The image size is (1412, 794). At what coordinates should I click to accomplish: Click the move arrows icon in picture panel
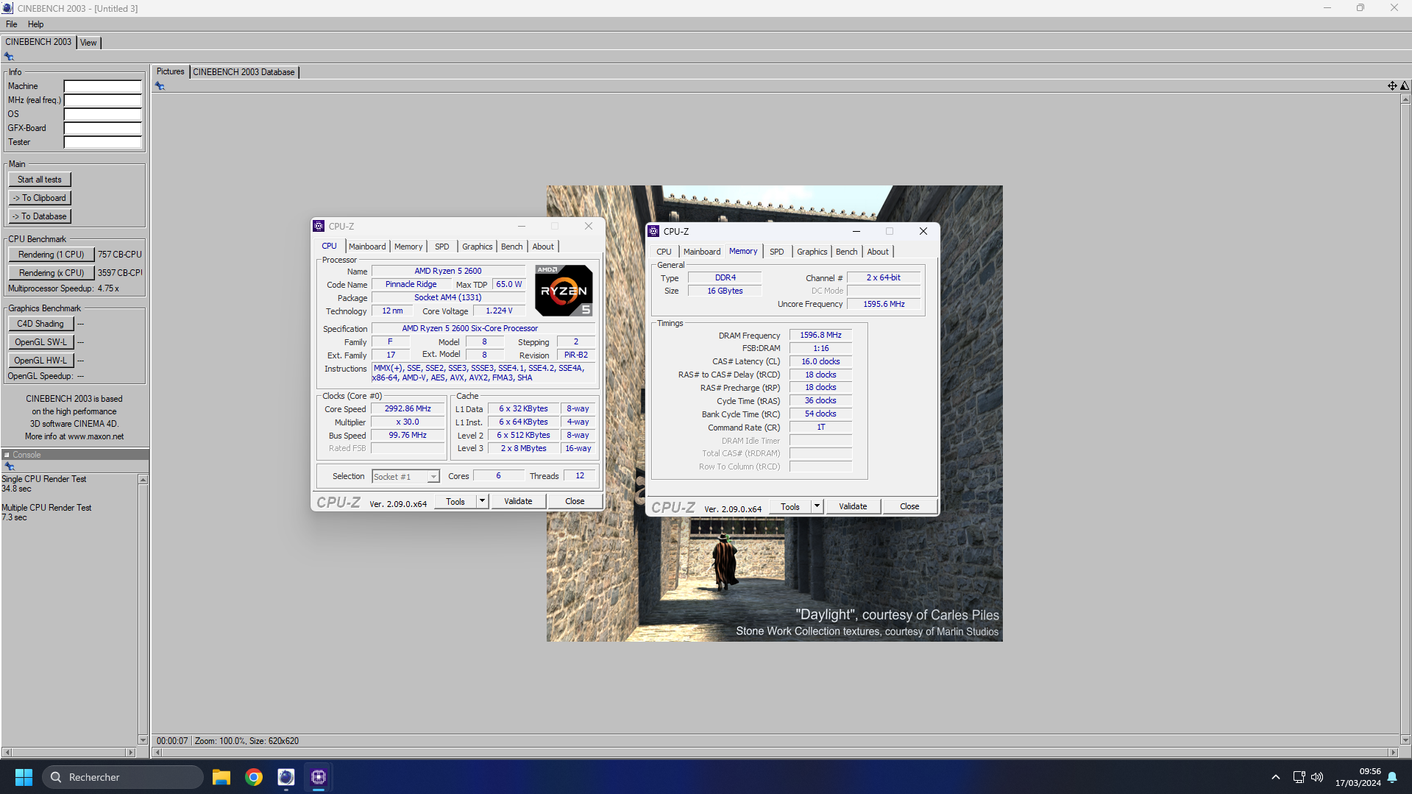pyautogui.click(x=1392, y=86)
